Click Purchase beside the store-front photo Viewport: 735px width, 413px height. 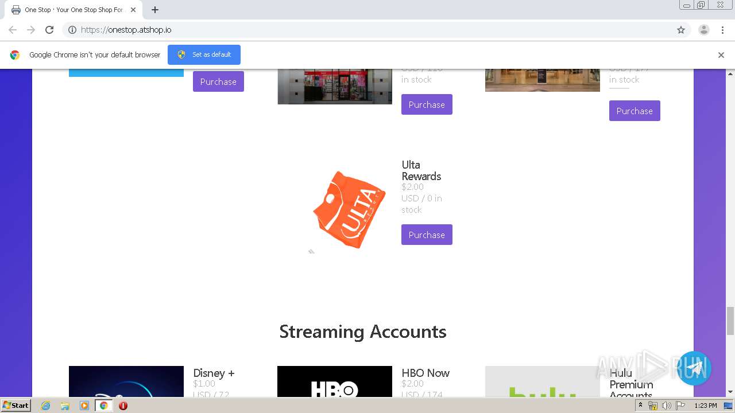pos(427,104)
